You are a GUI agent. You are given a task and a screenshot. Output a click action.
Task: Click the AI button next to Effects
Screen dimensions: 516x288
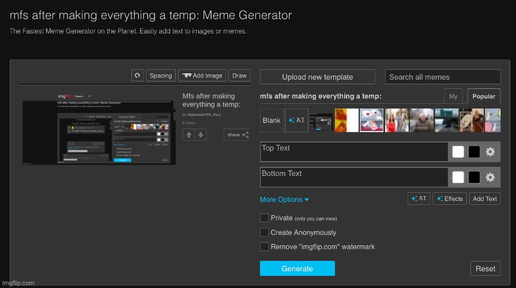click(x=419, y=199)
